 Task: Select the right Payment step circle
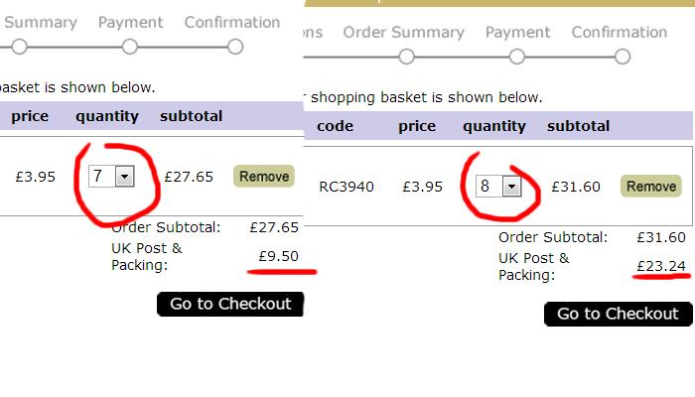tap(517, 57)
